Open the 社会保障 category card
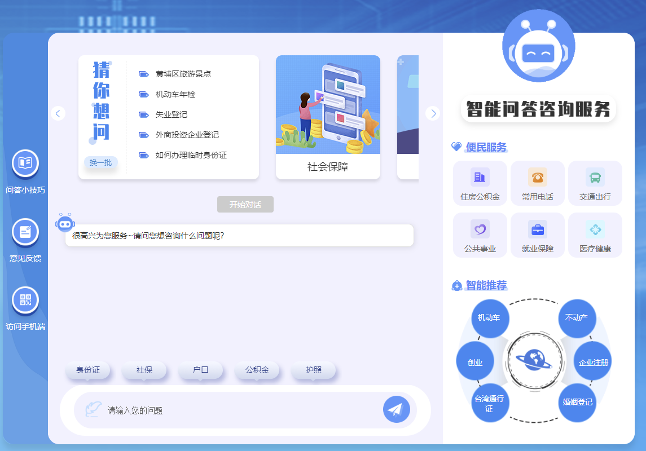Image resolution: width=646 pixels, height=451 pixels. click(x=328, y=117)
